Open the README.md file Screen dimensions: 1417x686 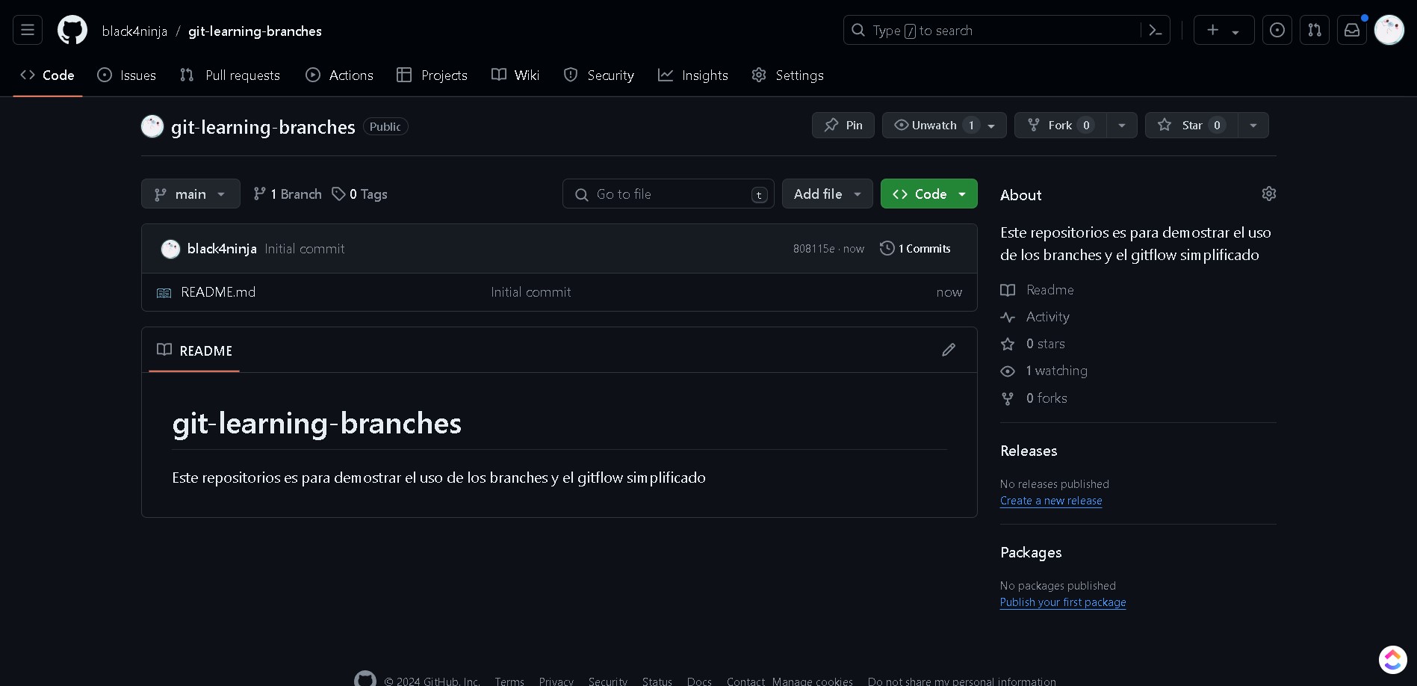(x=218, y=292)
